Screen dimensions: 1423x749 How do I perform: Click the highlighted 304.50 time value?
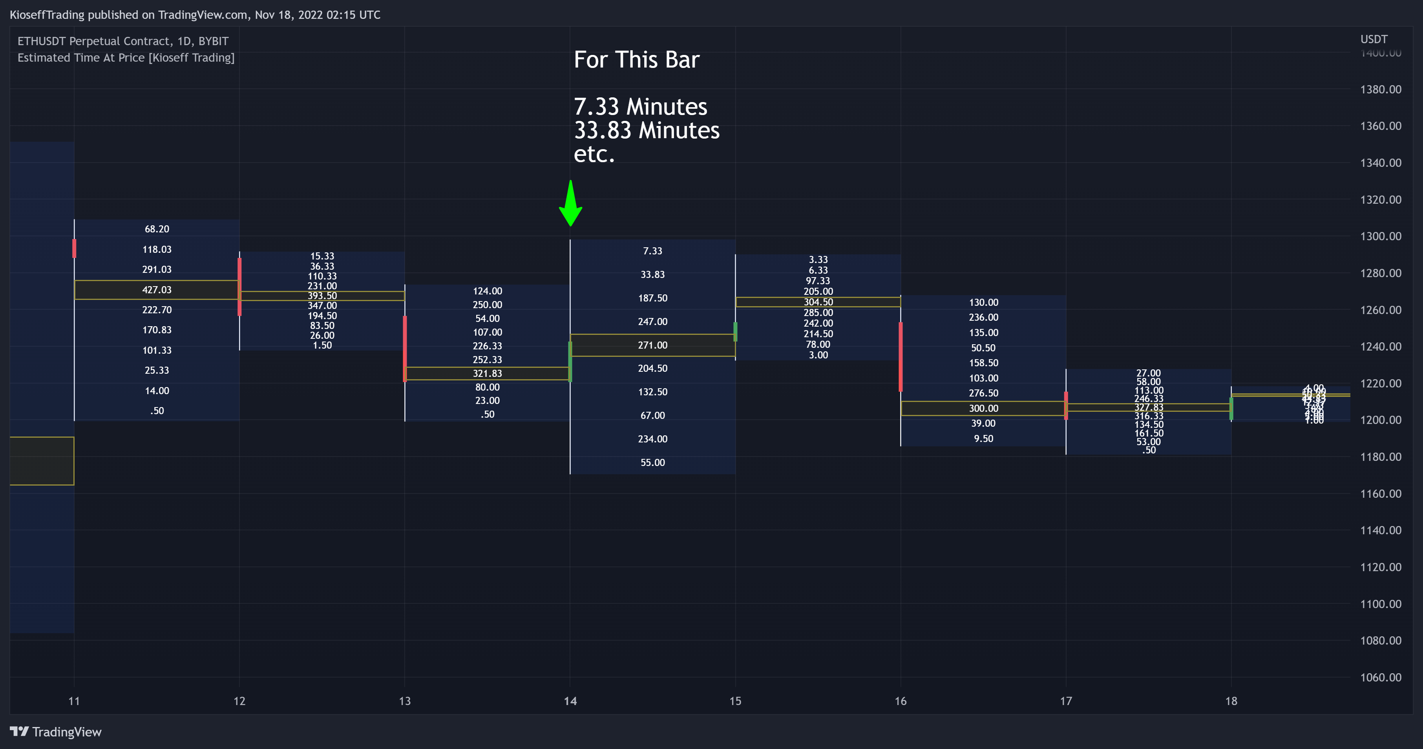pyautogui.click(x=819, y=302)
